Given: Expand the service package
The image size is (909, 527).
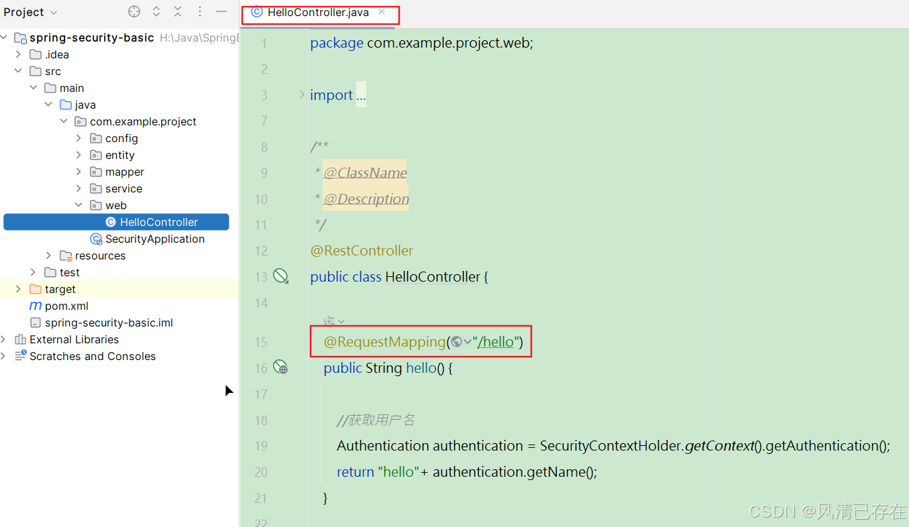Looking at the screenshot, I should (x=78, y=188).
